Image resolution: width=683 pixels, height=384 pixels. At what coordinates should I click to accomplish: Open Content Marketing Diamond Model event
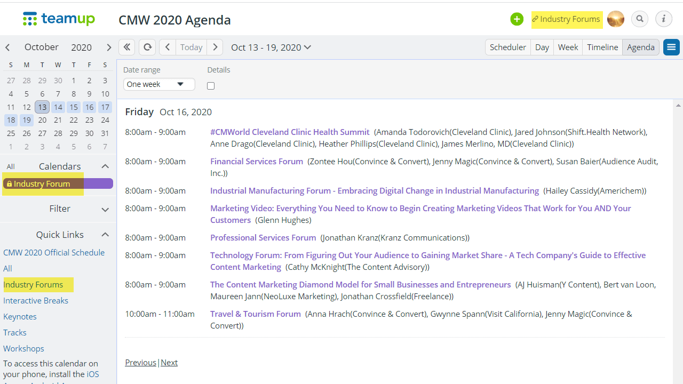point(361,284)
